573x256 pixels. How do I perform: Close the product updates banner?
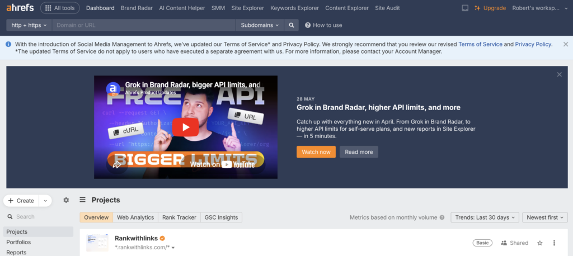559,74
